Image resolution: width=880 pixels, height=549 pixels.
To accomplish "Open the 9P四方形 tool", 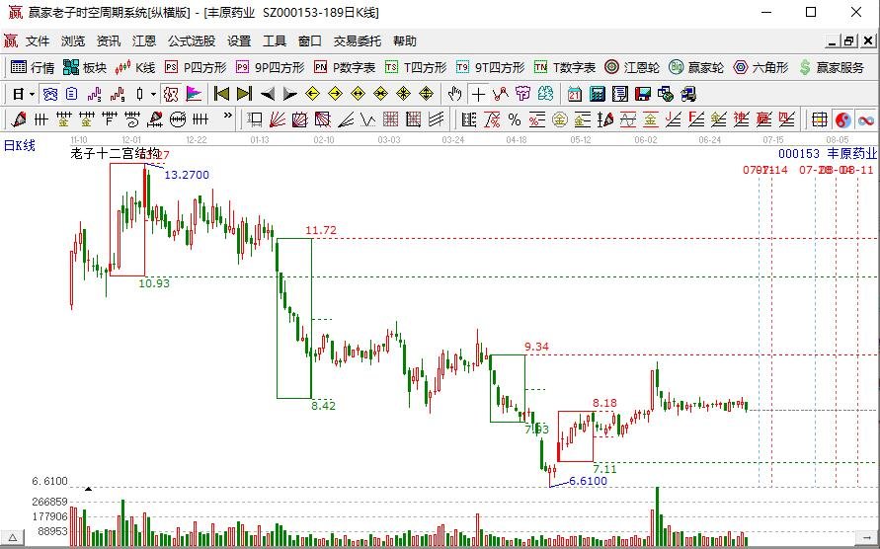I will 271,67.
